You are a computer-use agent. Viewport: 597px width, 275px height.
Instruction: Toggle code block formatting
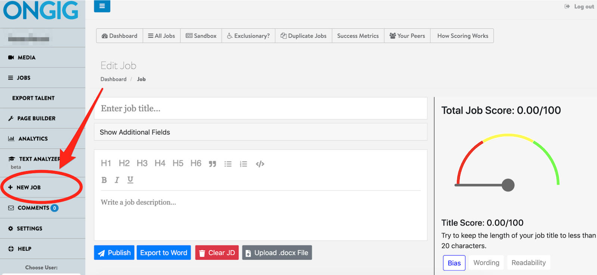point(260,164)
